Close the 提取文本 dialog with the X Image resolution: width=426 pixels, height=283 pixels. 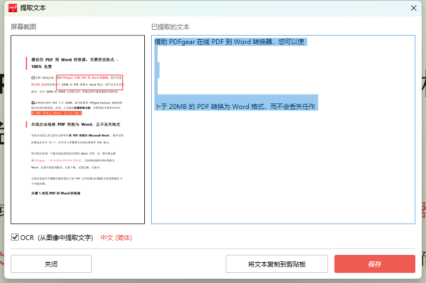pos(414,8)
